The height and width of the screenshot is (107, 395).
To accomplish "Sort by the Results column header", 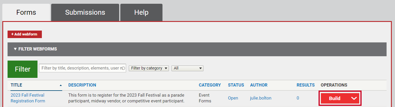I will point(305,85).
